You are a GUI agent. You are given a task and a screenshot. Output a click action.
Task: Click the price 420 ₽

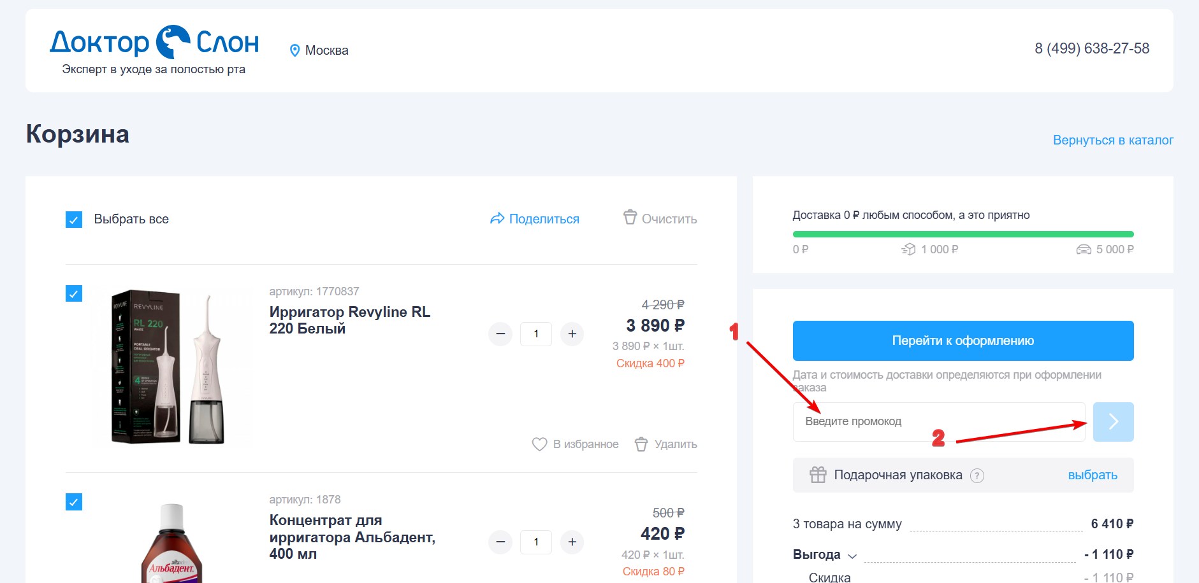663,534
